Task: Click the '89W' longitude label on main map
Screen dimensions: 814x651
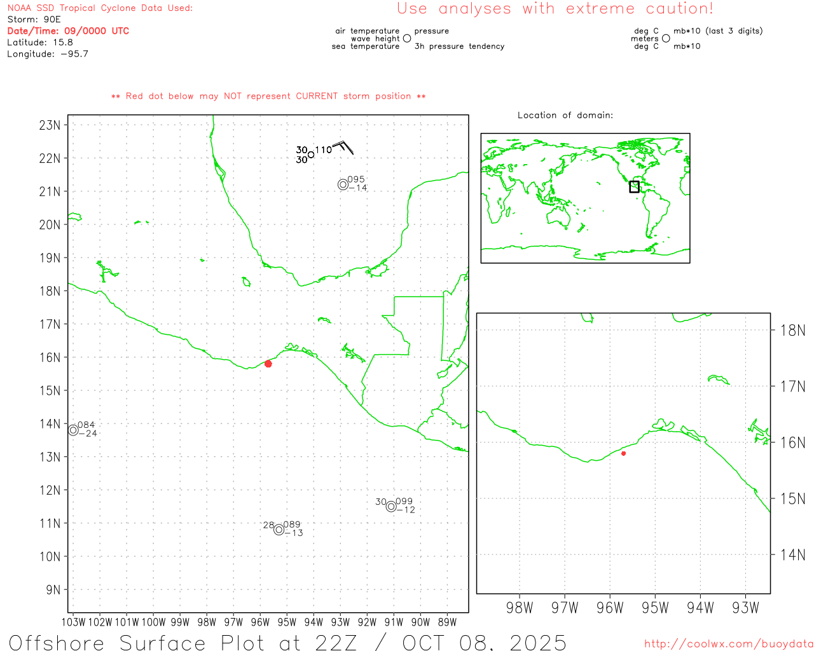Action: tap(447, 622)
